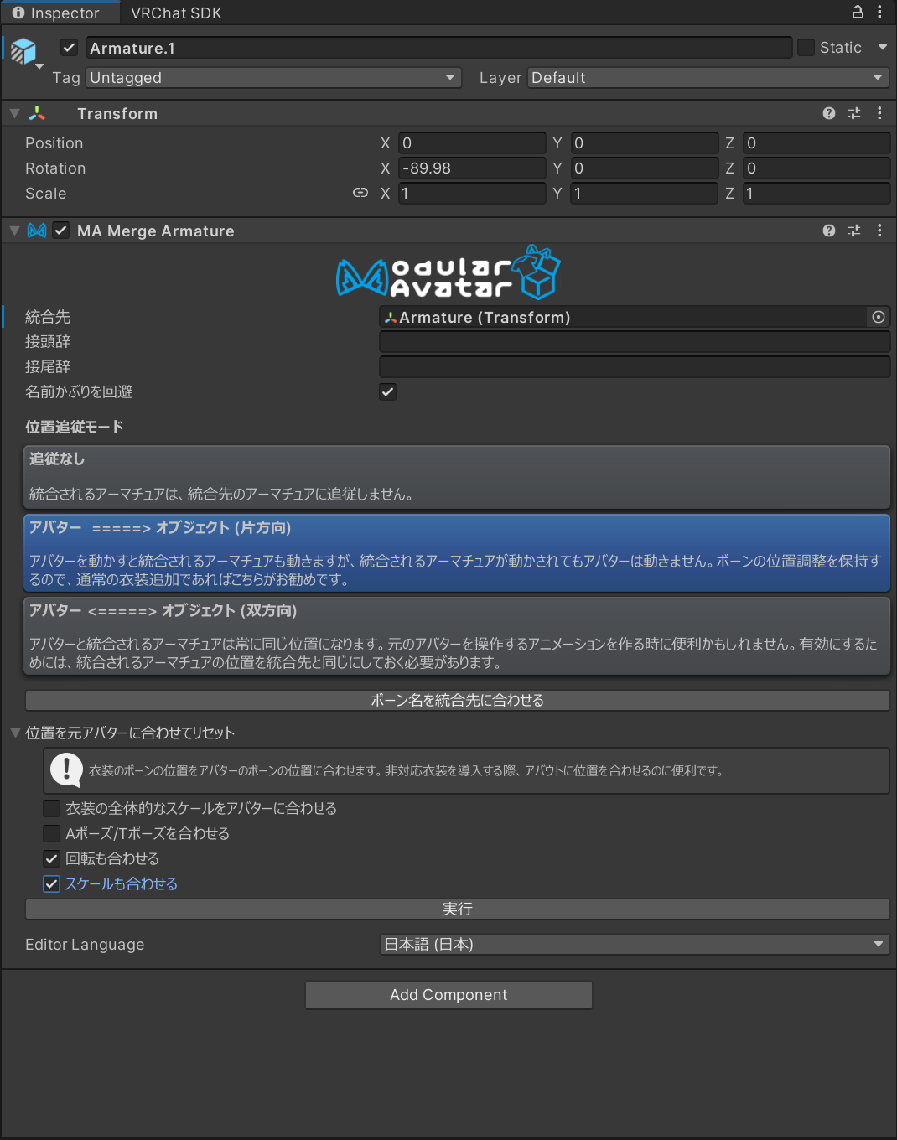Click the Add Component button

pos(448,995)
